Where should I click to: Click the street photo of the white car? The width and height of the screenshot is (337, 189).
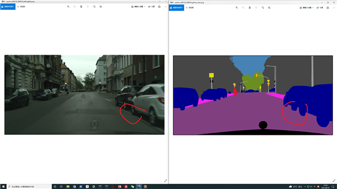tap(84, 94)
